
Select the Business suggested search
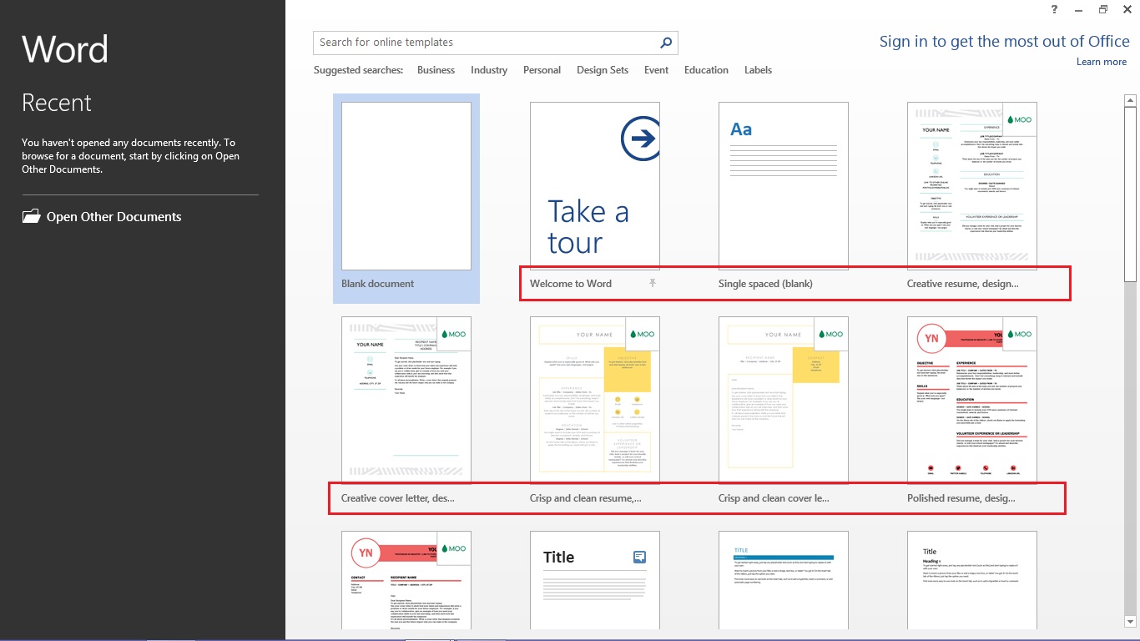[436, 70]
